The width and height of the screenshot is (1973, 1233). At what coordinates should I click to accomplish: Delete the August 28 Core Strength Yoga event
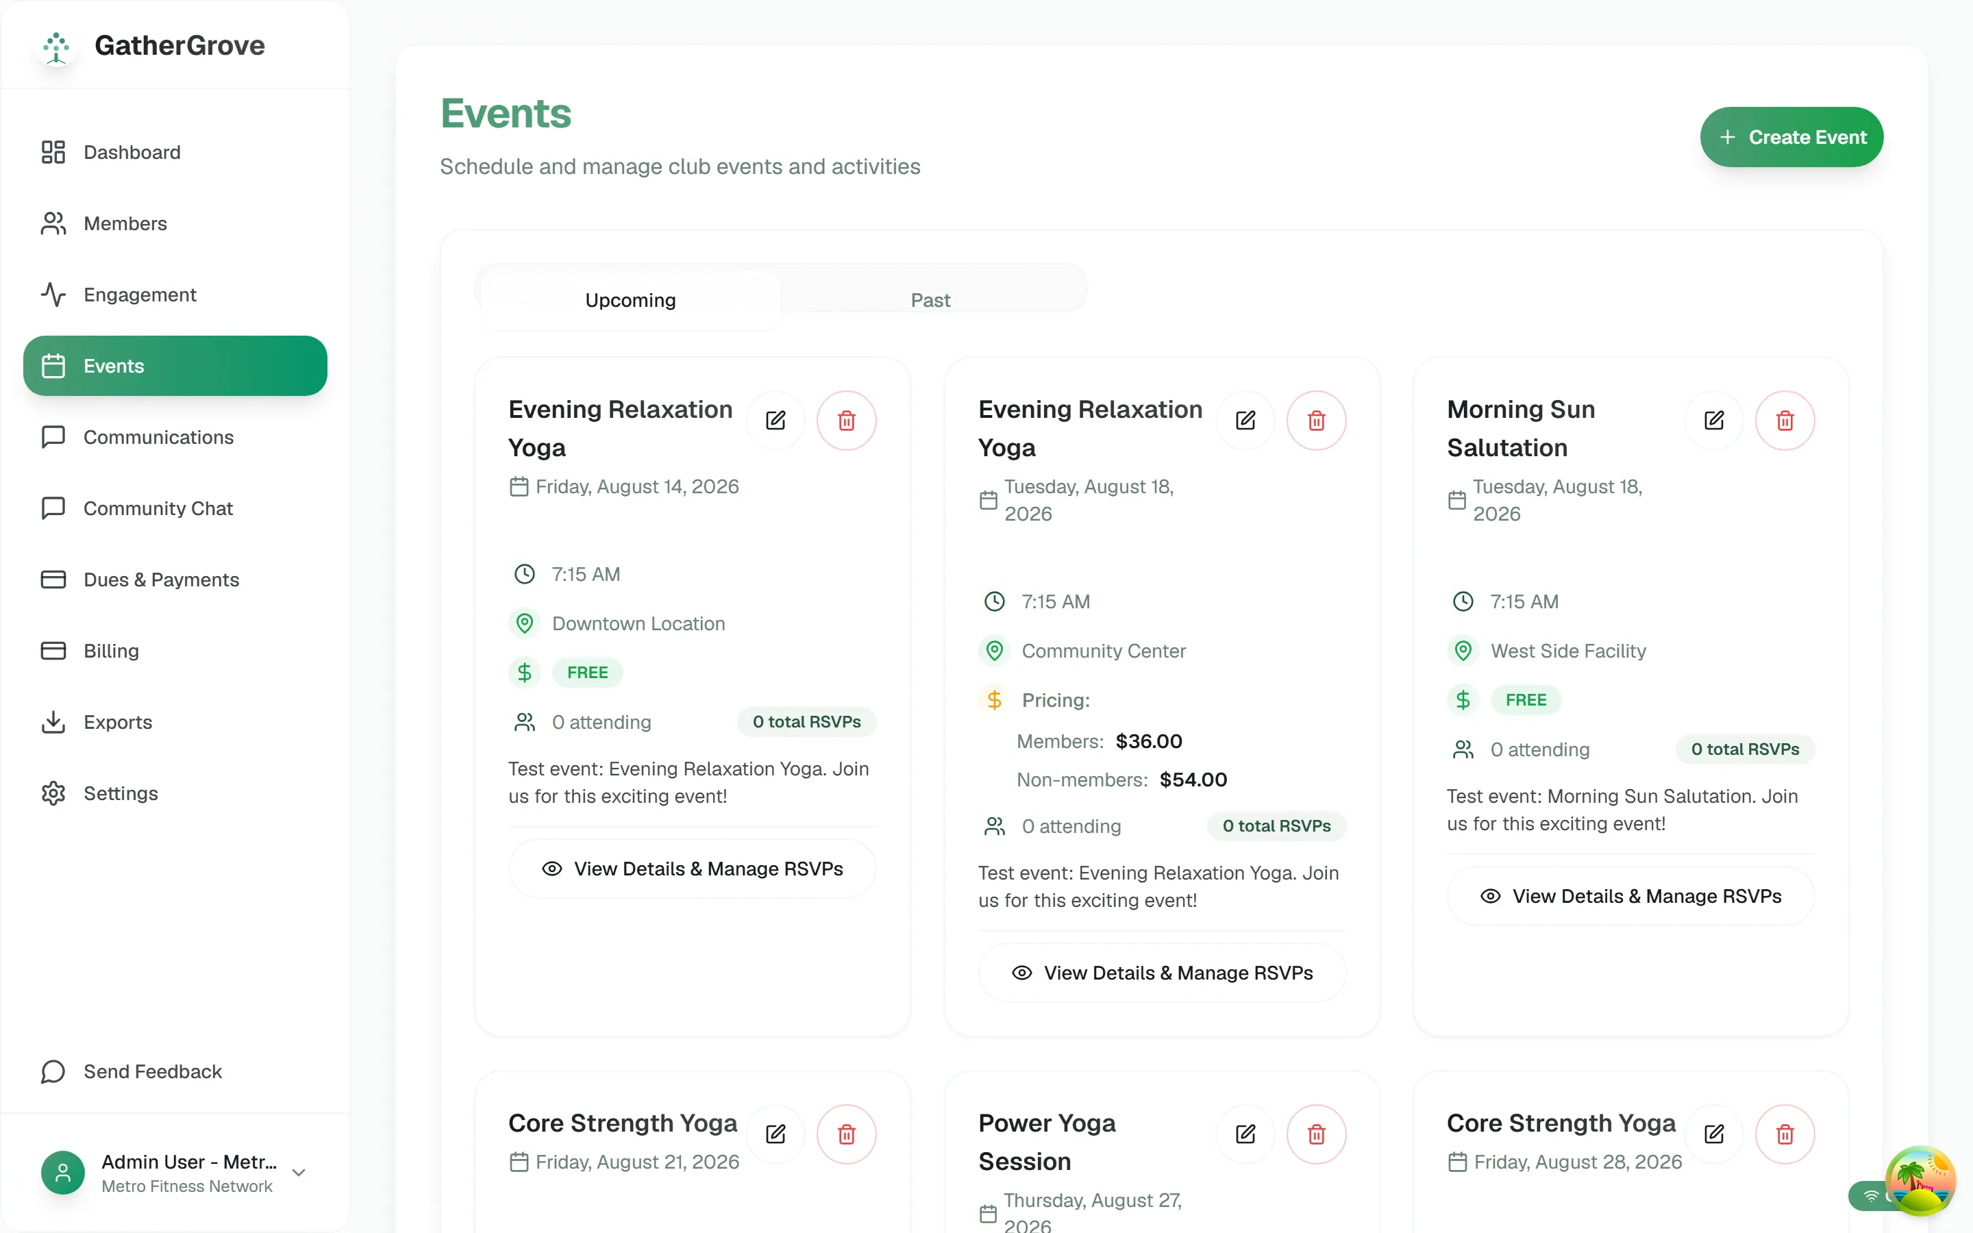(x=1785, y=1134)
